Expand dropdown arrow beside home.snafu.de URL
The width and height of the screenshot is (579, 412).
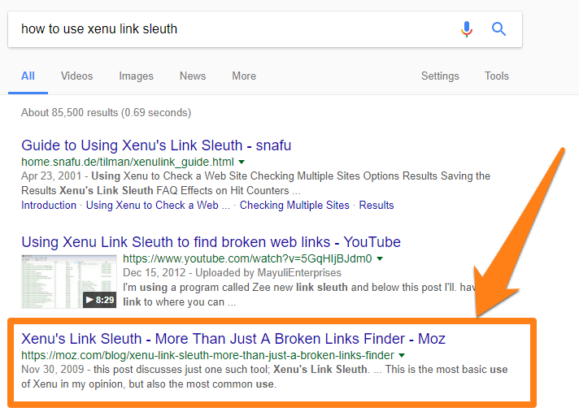[x=242, y=163]
